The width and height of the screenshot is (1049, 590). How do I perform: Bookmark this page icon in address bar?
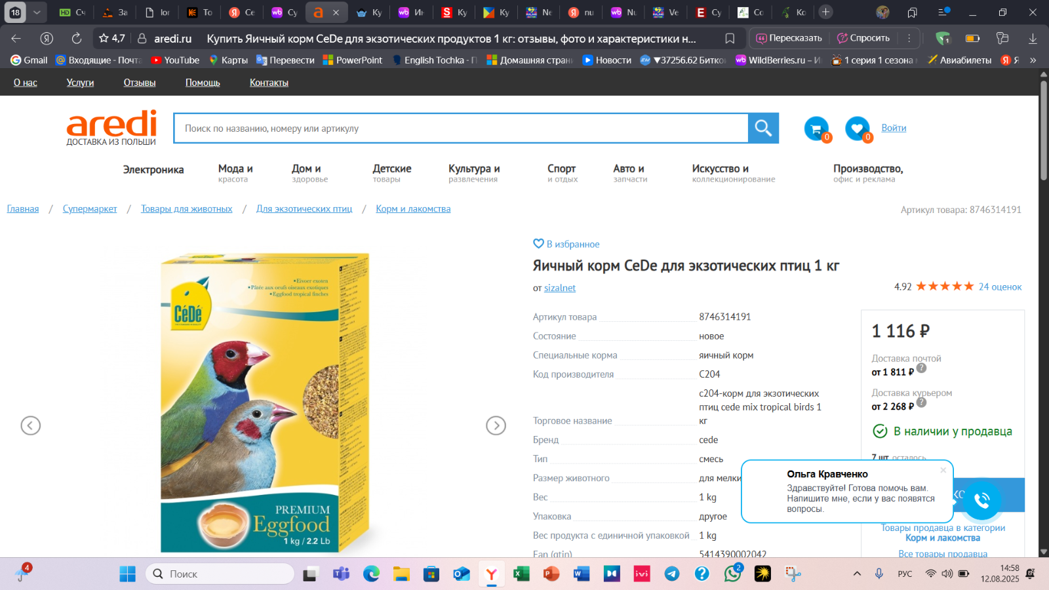[730, 38]
